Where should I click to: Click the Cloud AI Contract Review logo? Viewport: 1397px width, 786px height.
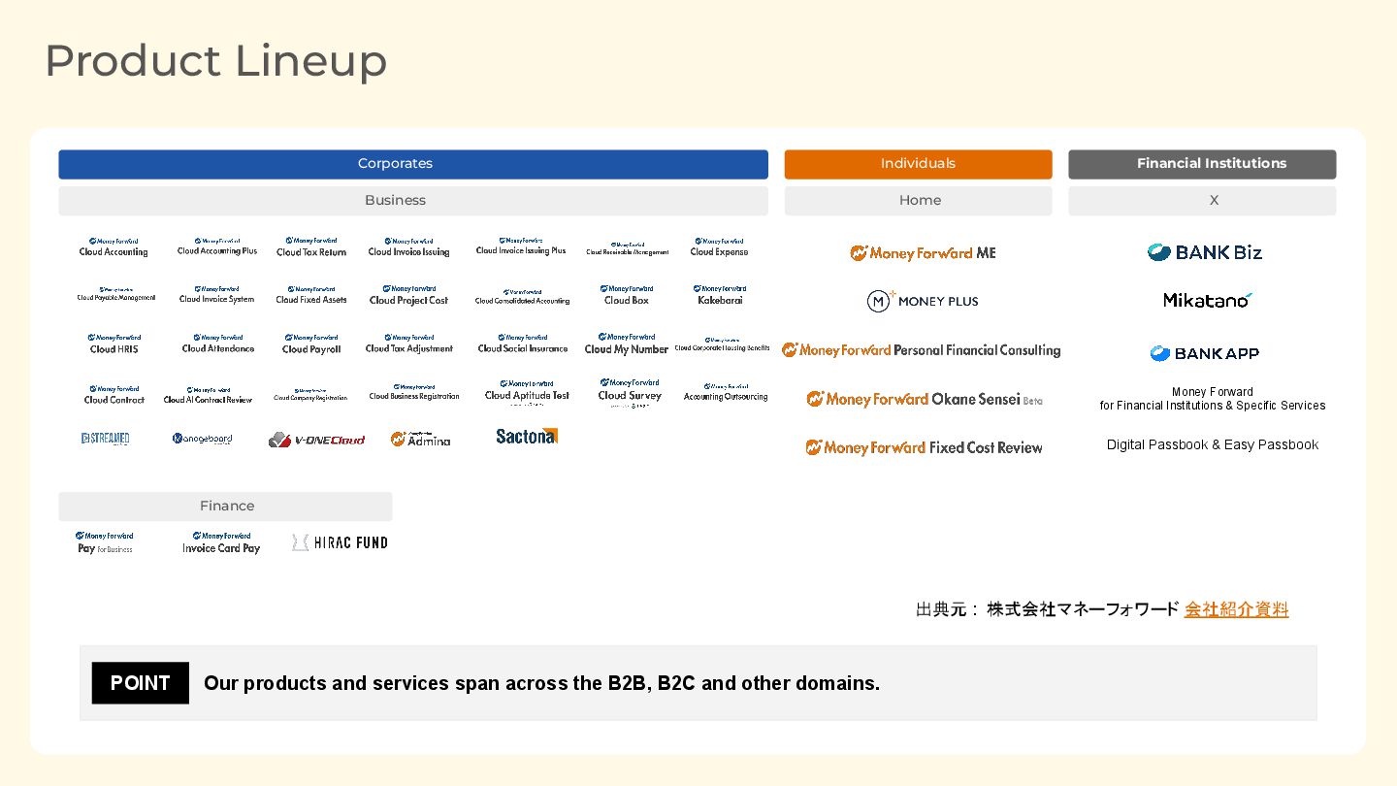pos(208,395)
